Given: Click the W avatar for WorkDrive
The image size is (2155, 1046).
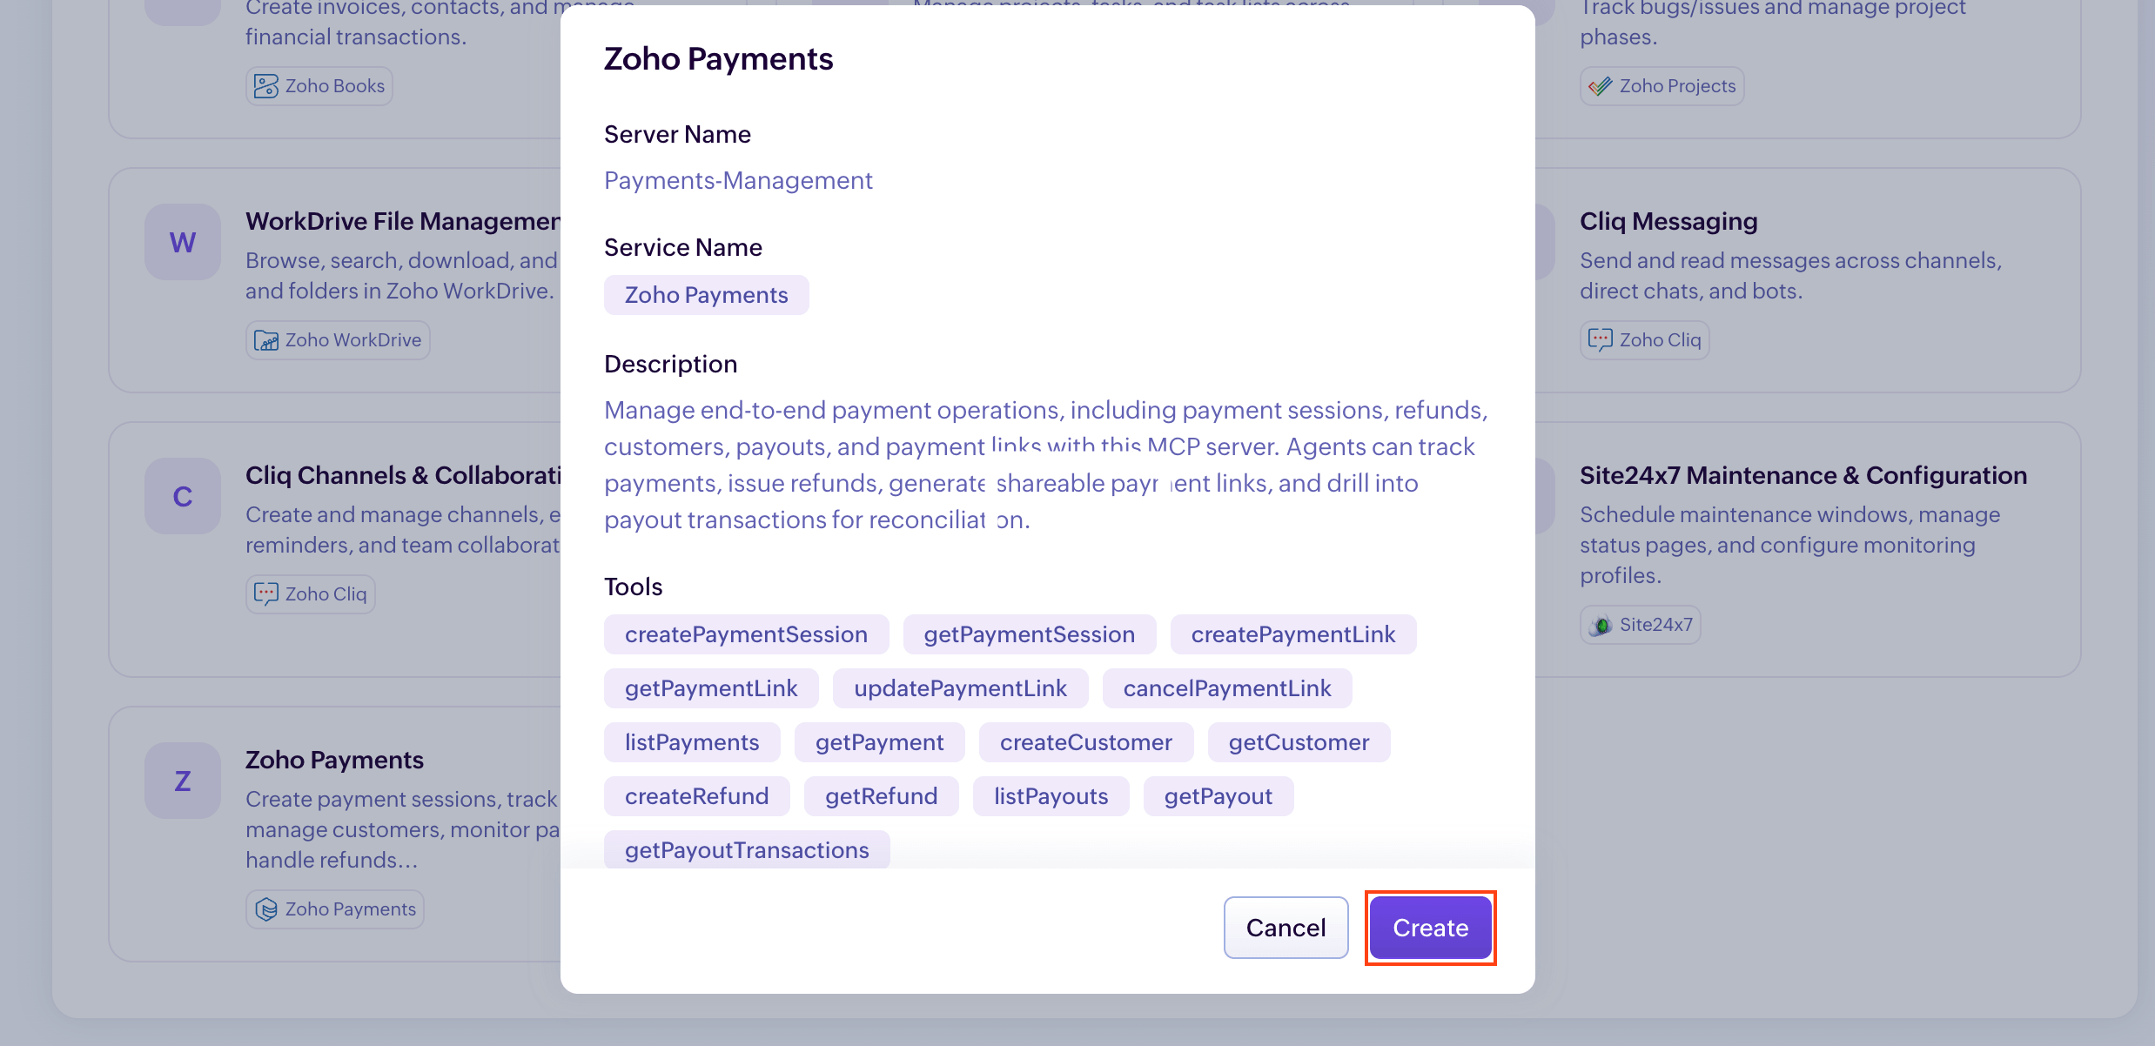Looking at the screenshot, I should tap(183, 242).
